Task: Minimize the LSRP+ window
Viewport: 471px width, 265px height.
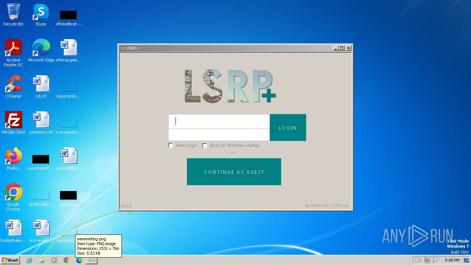Action: (x=336, y=48)
